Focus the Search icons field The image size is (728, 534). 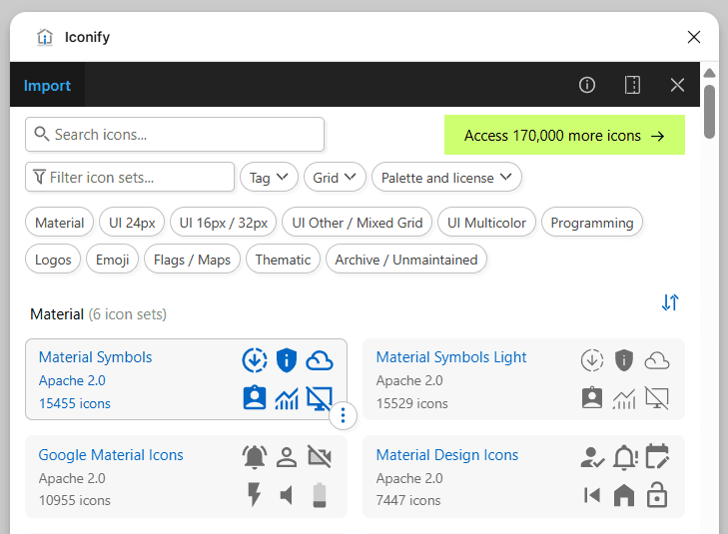[x=175, y=135]
